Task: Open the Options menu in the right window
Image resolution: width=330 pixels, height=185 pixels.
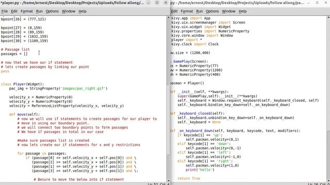Action: click(x=212, y=11)
